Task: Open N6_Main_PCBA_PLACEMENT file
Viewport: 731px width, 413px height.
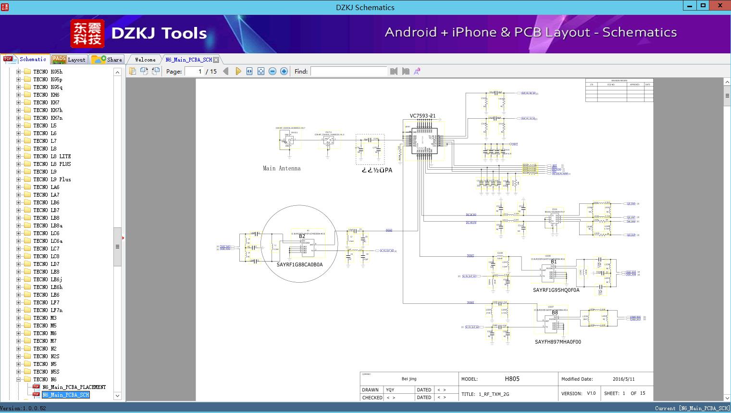Action: coord(74,387)
